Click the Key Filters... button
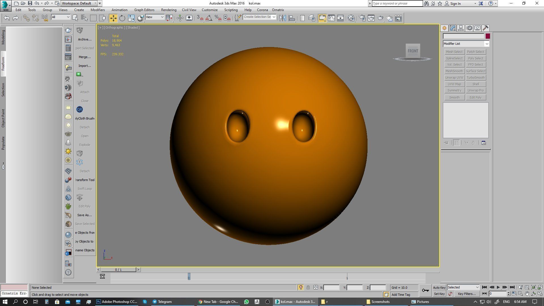This screenshot has height=306, width=544. click(467, 294)
